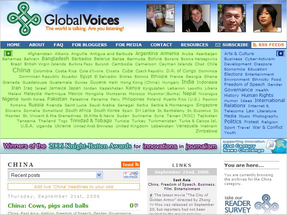This screenshot has height=215, width=287.
Task: Select Kenya in the country cloud
Action: pos(133,88)
